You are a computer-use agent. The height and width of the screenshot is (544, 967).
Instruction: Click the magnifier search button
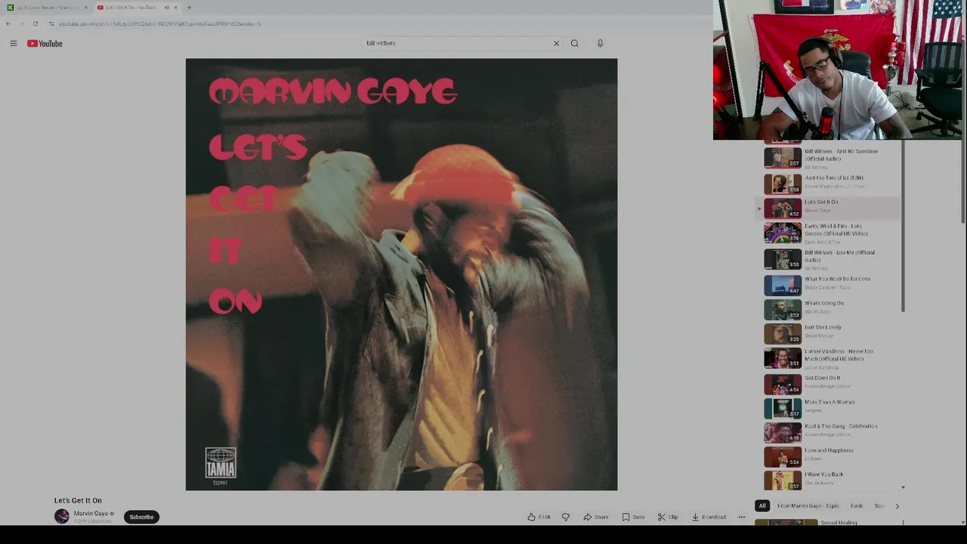click(x=575, y=43)
